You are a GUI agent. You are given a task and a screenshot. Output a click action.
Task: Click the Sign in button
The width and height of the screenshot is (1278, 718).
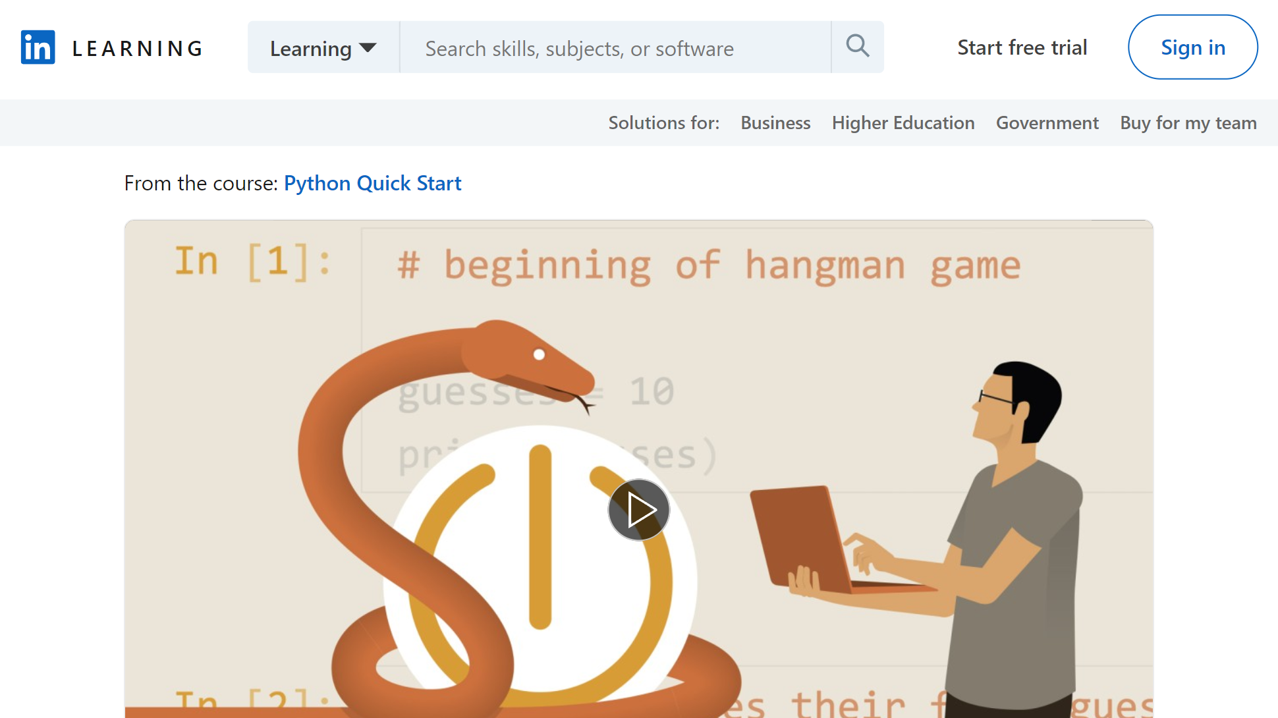pyautogui.click(x=1192, y=47)
